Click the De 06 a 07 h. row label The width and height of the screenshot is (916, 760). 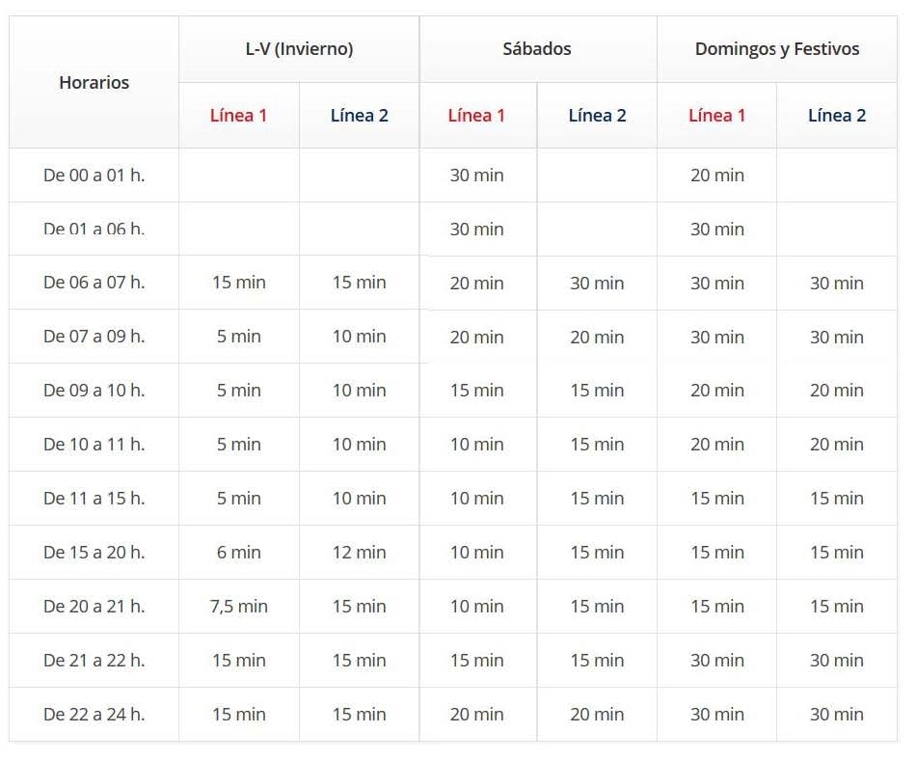pos(94,284)
